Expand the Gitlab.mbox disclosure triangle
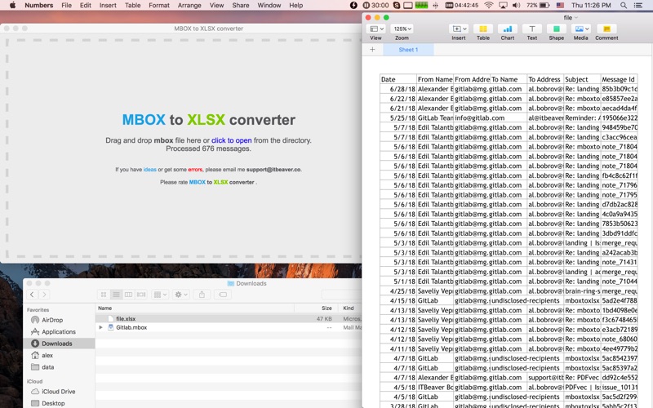Viewport: 653px width, 408px height. coord(100,328)
